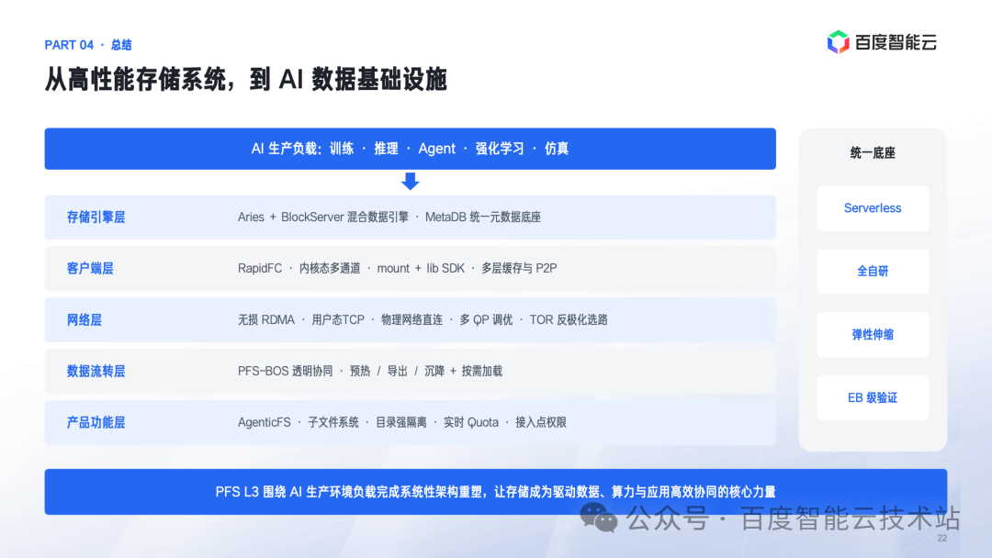
Task: Select the 存储引擎层 row label
Action: (x=96, y=217)
